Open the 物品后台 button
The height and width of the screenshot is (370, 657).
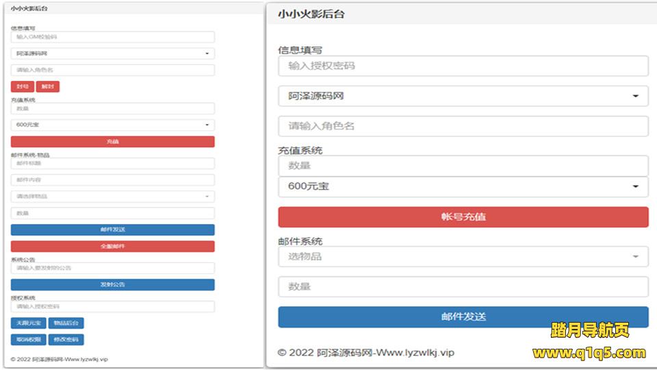point(66,323)
